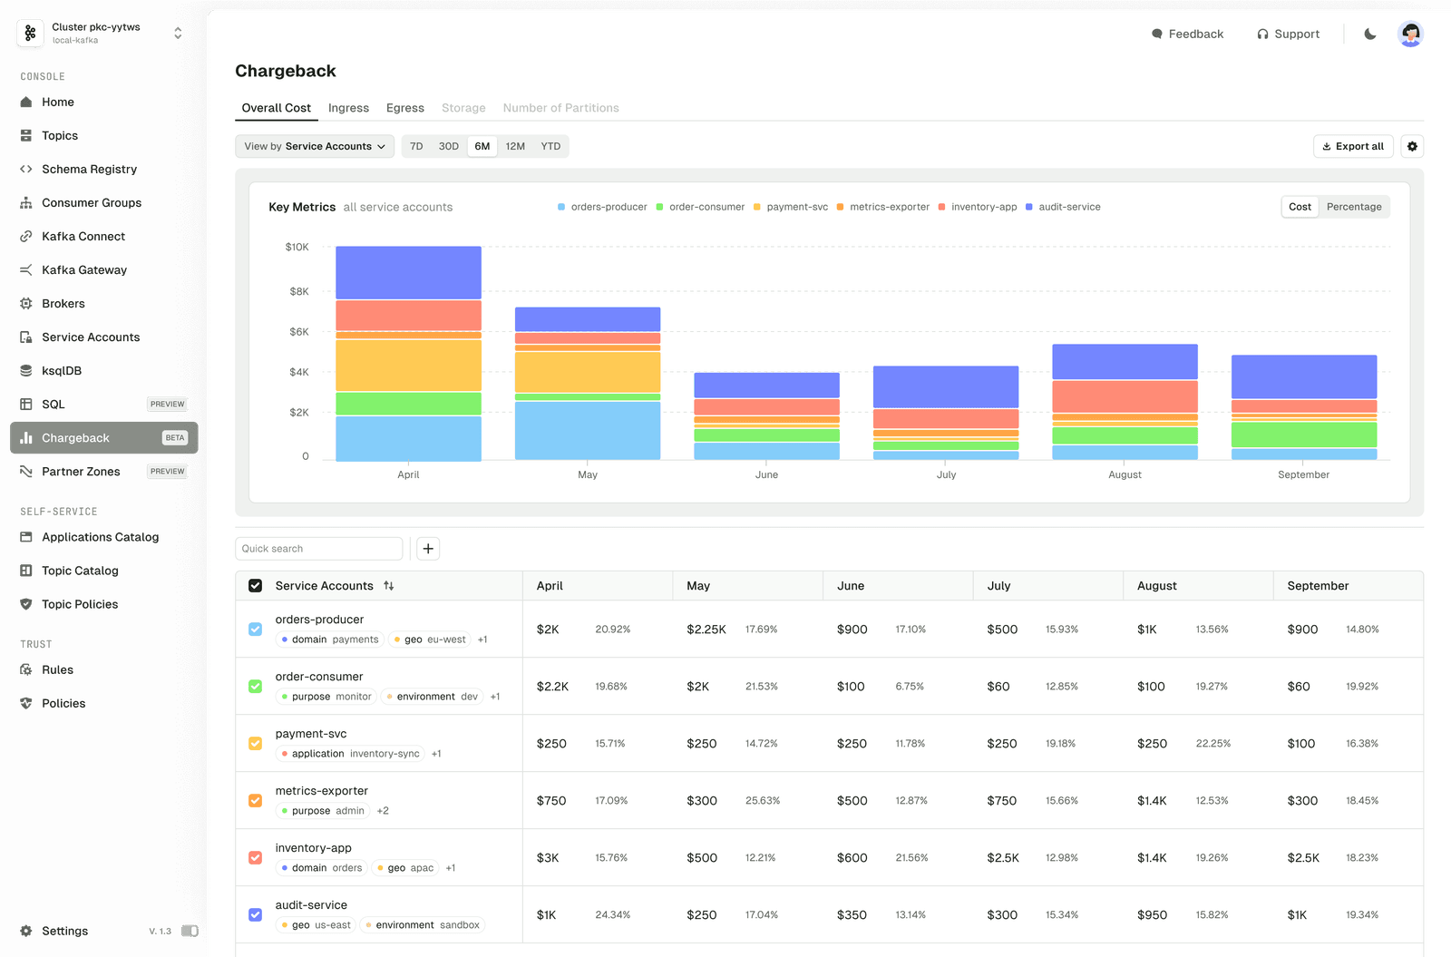Uncheck the inventory-app row checkbox

point(256,858)
